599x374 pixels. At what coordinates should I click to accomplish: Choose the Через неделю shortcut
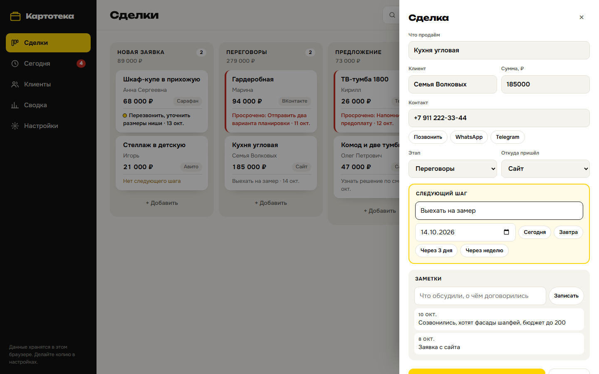pyautogui.click(x=484, y=251)
